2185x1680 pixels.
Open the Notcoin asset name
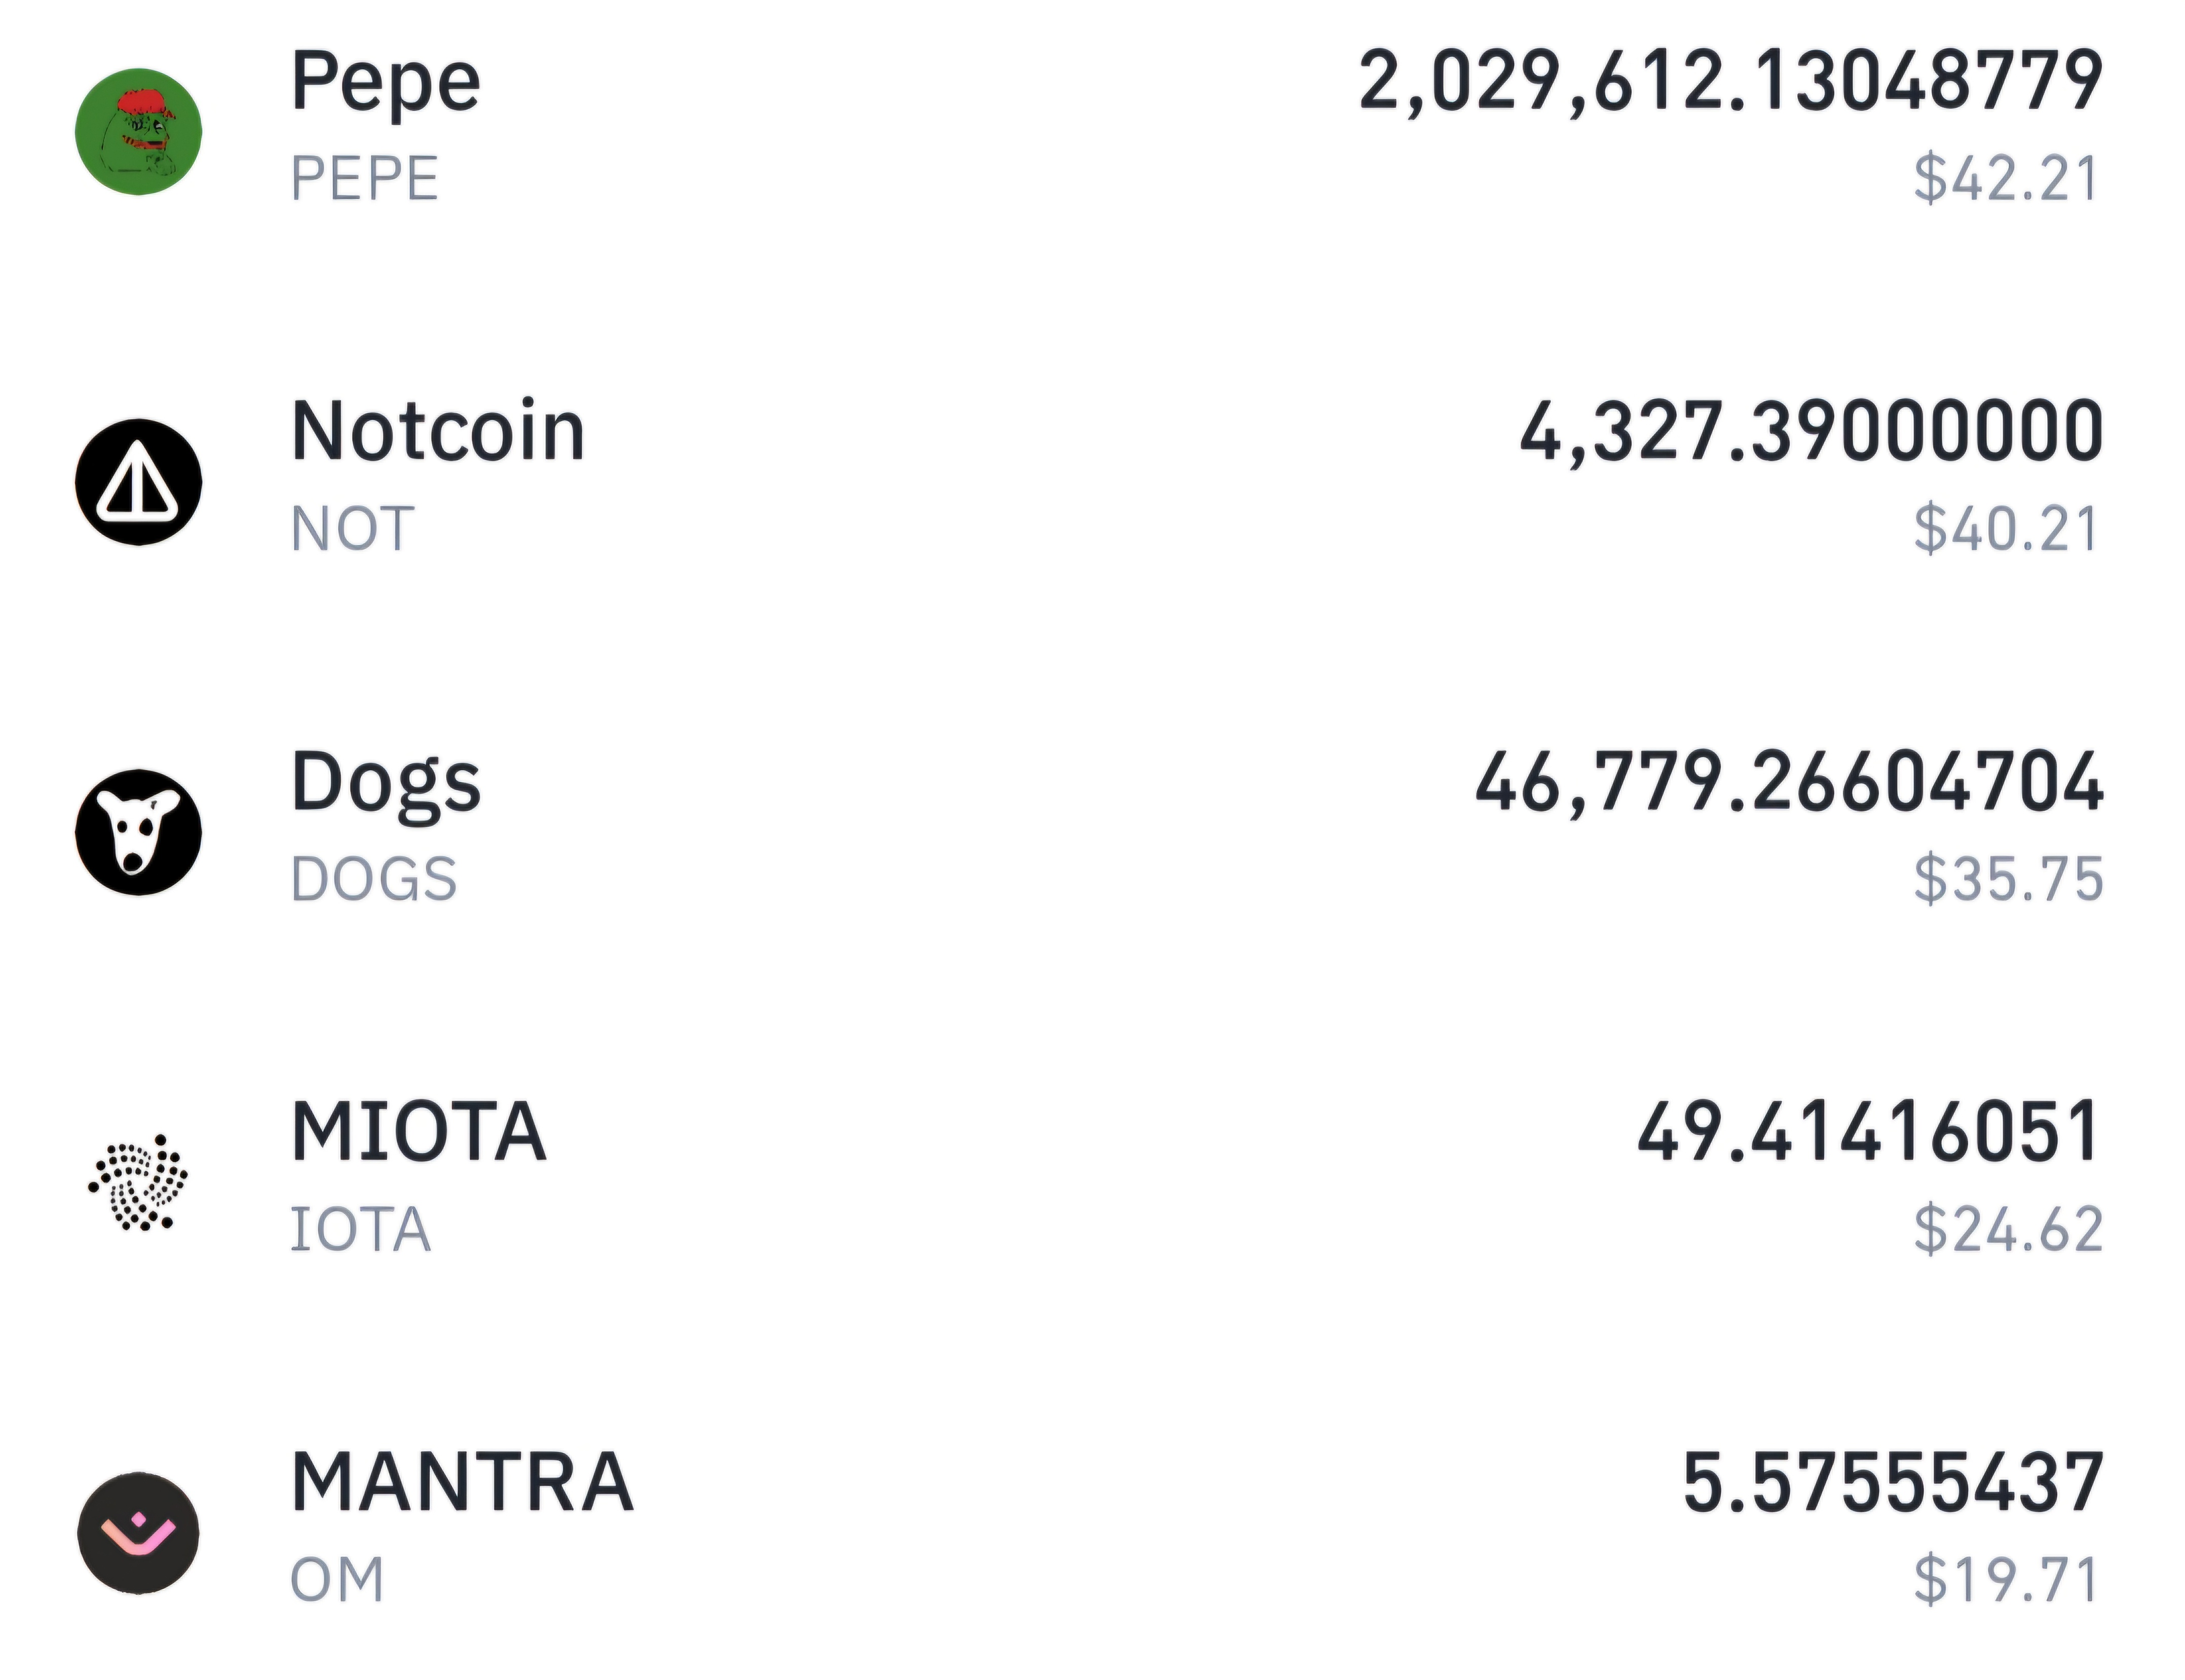437,432
